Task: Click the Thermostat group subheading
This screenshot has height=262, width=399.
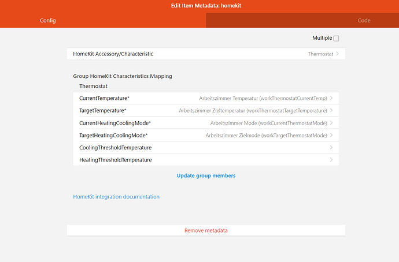Action: (x=93, y=87)
